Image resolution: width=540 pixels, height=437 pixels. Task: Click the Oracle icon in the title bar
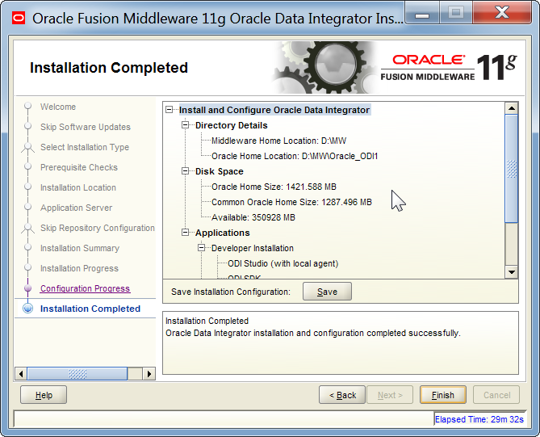click(x=19, y=19)
